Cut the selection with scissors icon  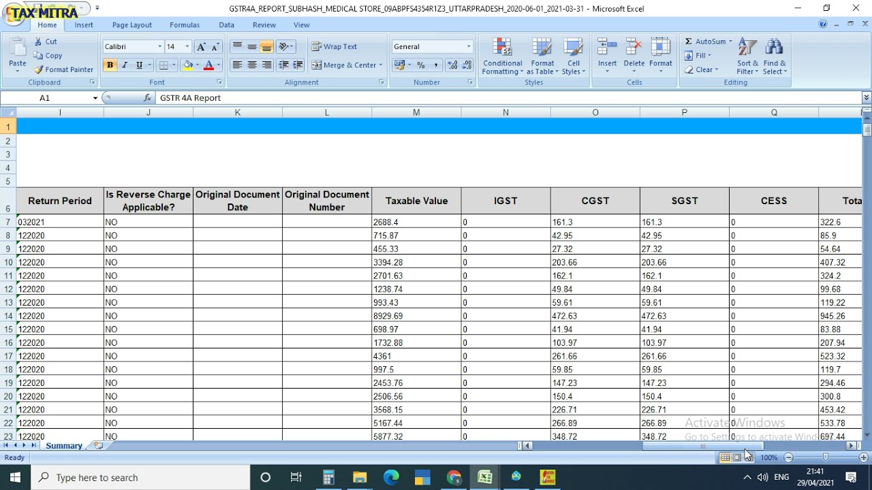(46, 42)
